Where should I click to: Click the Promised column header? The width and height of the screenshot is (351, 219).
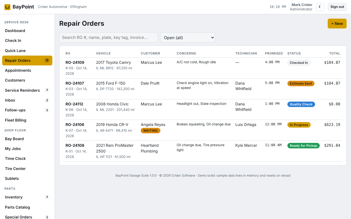tap(274, 53)
